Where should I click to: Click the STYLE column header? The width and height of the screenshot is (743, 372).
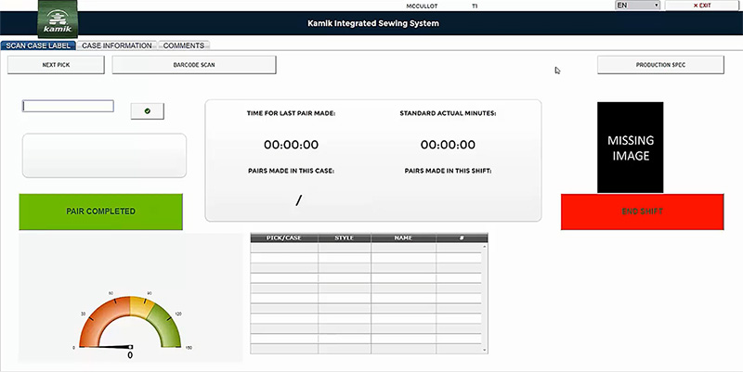[x=344, y=237]
